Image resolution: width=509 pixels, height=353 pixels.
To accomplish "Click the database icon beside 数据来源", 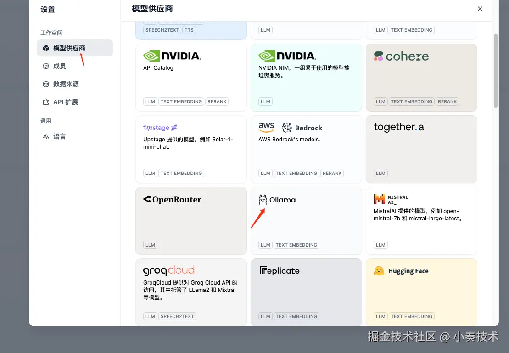I will point(46,84).
